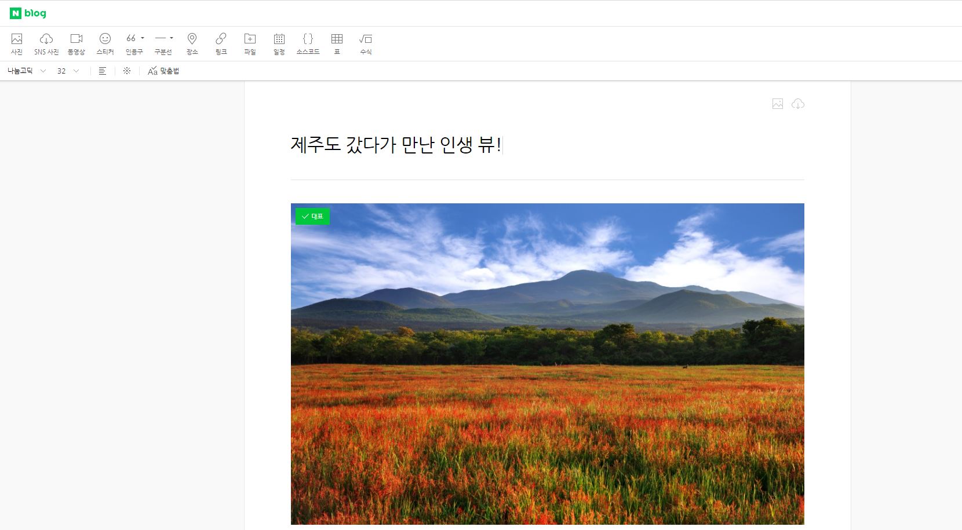This screenshot has height=530, width=962.
Task: Open SNS 사진 import tool
Action: coord(46,43)
